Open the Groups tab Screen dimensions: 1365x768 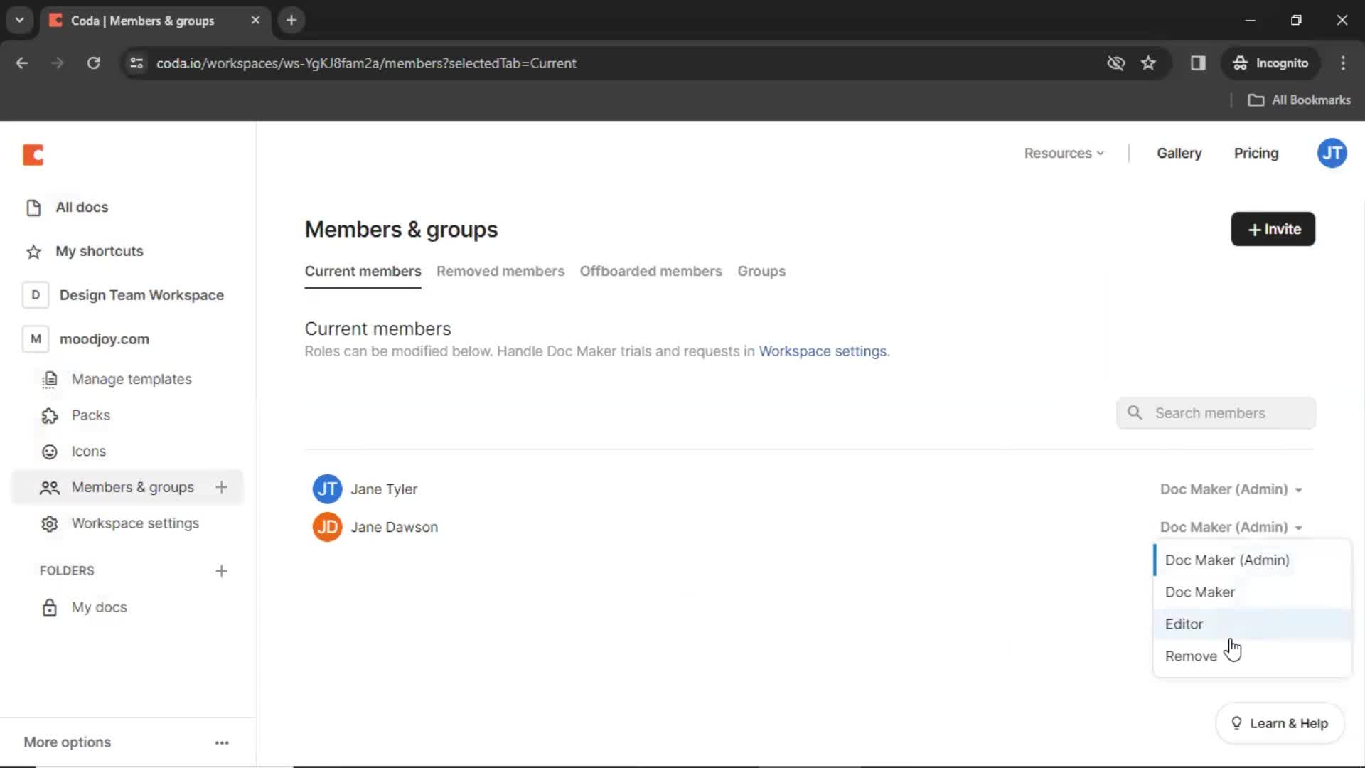(x=762, y=271)
